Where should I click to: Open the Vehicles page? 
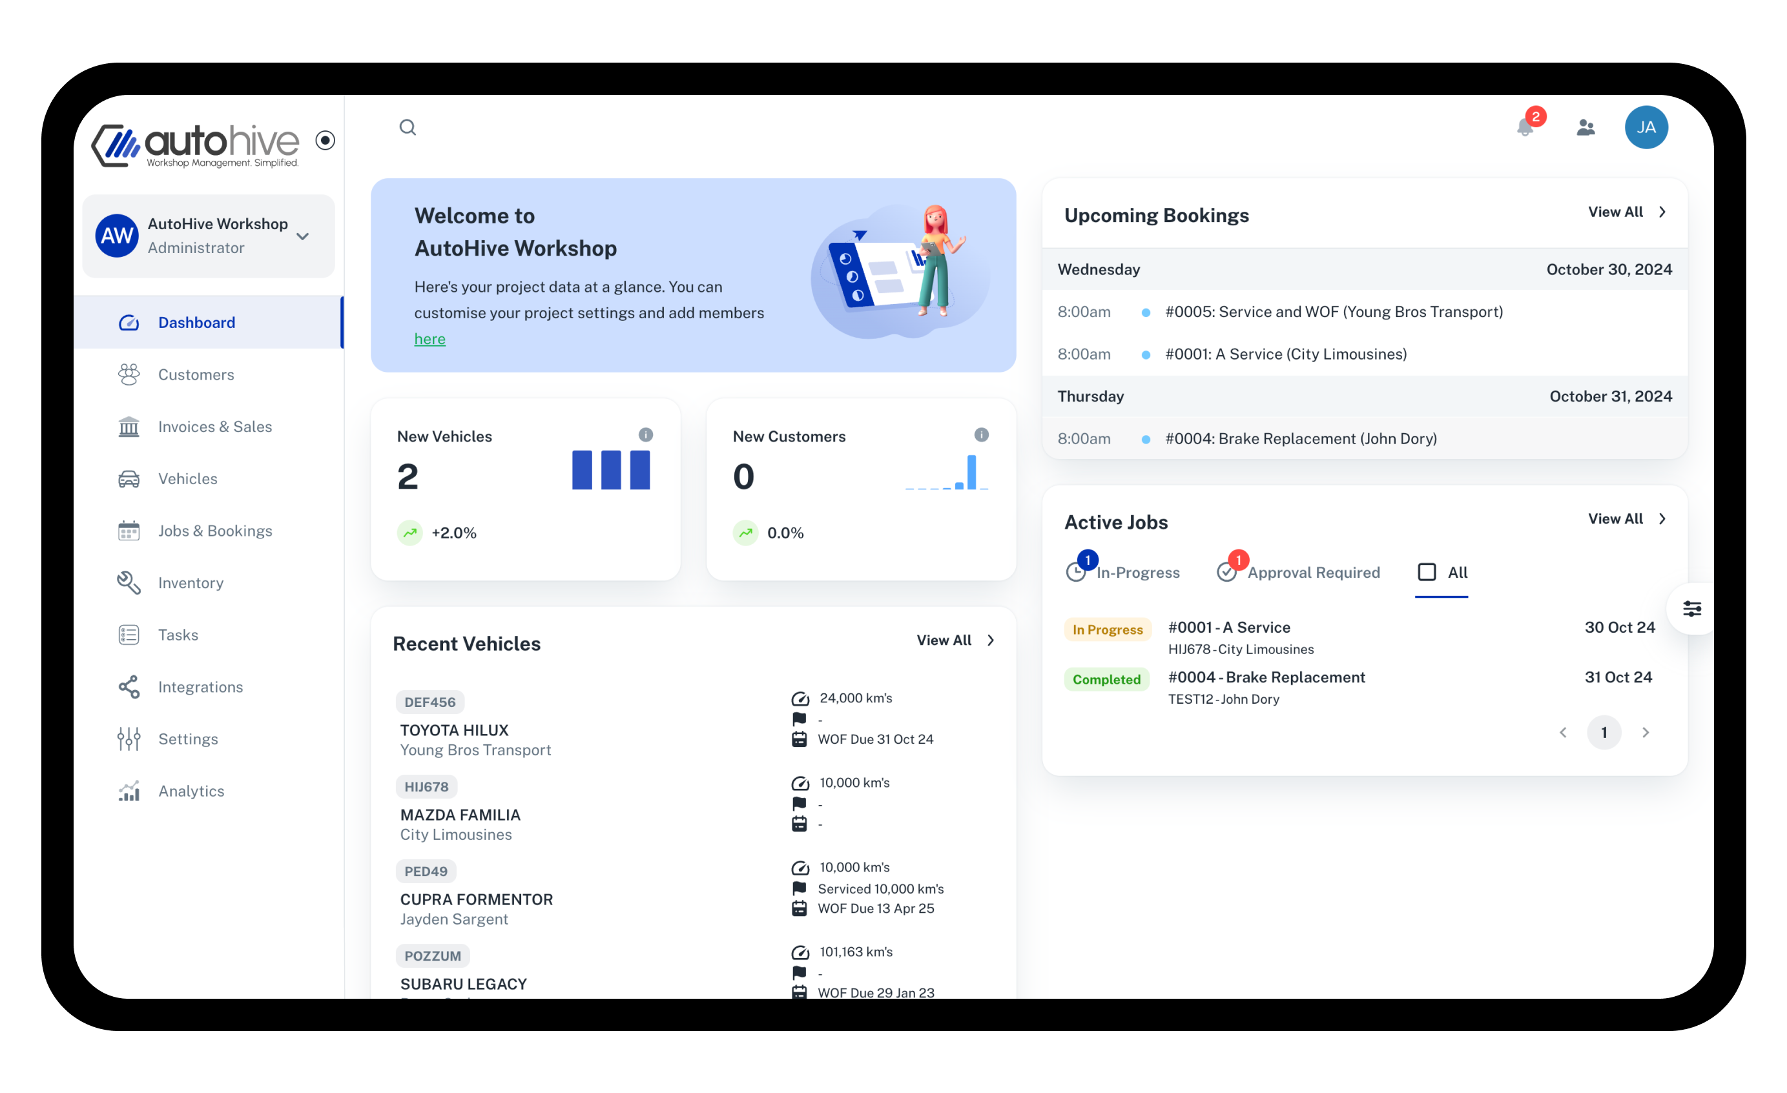click(187, 478)
